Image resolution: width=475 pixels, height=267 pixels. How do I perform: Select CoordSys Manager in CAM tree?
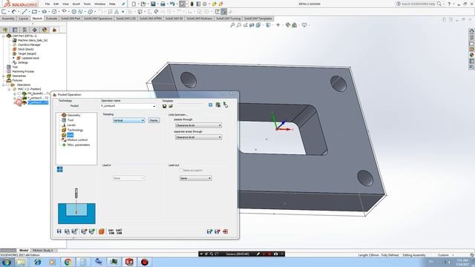coord(27,44)
